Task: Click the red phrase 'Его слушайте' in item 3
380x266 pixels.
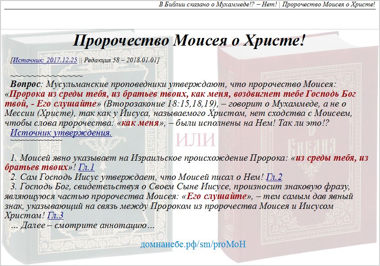Action: [x=217, y=196]
